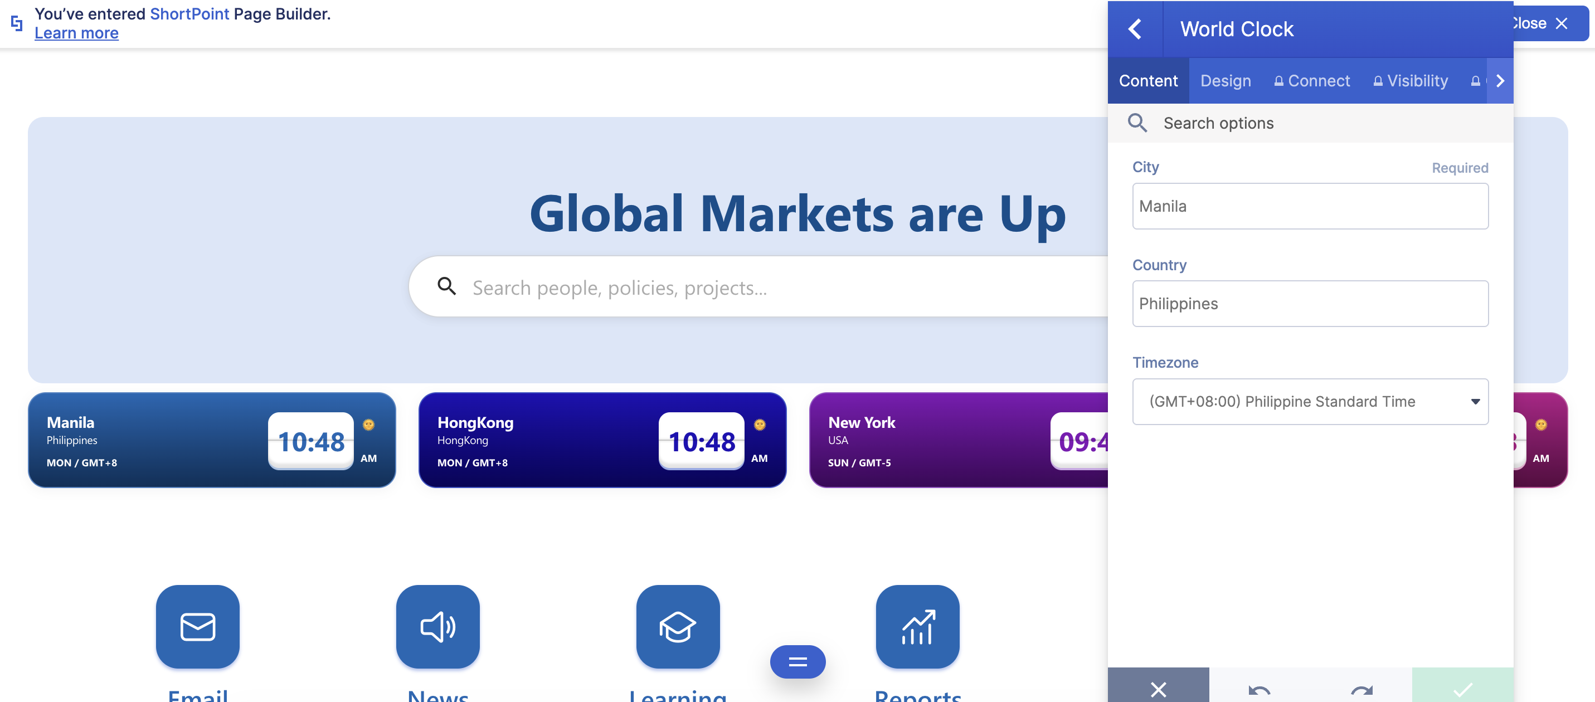Click the floating blue menu button
Screen dimensions: 1595x702
[797, 662]
